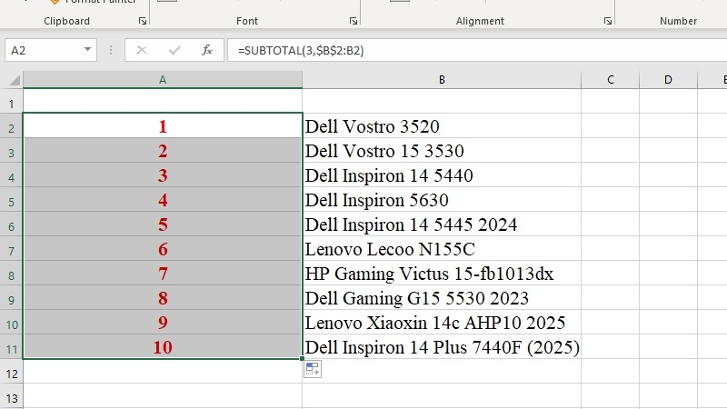727x409 pixels.
Task: Select row 7 header
Action: pos(11,249)
